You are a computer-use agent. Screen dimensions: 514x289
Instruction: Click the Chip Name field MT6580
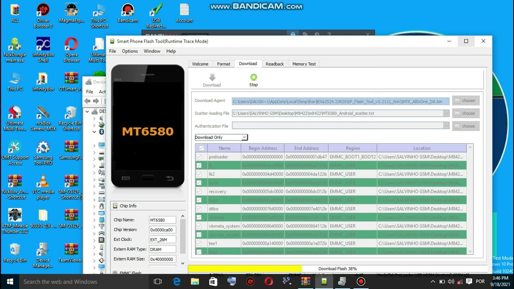162,220
